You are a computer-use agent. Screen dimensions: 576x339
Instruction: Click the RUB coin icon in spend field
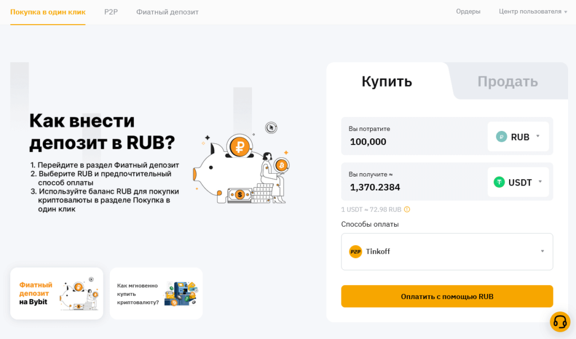click(x=501, y=137)
